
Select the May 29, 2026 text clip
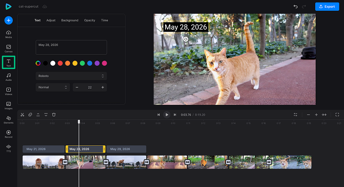coord(126,149)
